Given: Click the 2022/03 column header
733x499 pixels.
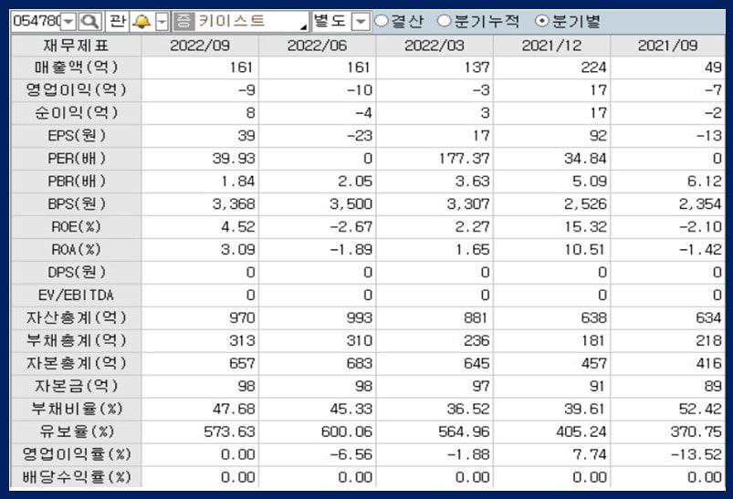Looking at the screenshot, I should click(x=435, y=46).
